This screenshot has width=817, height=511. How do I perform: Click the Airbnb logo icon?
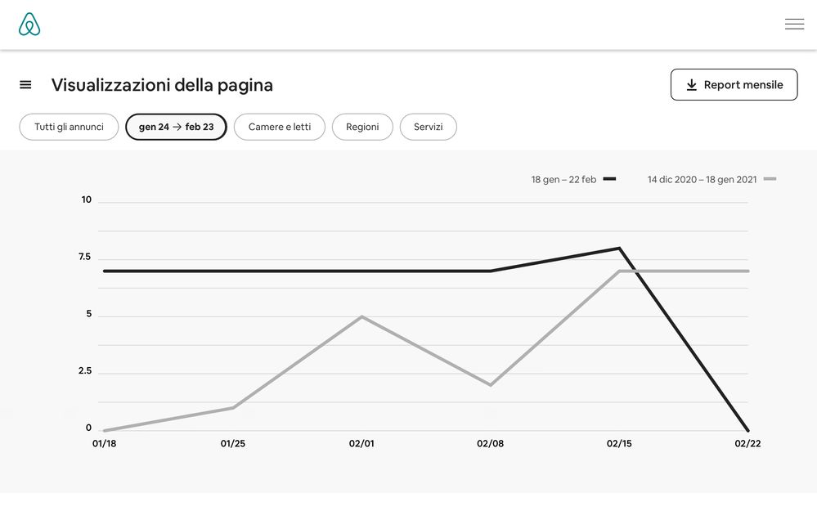tap(29, 25)
